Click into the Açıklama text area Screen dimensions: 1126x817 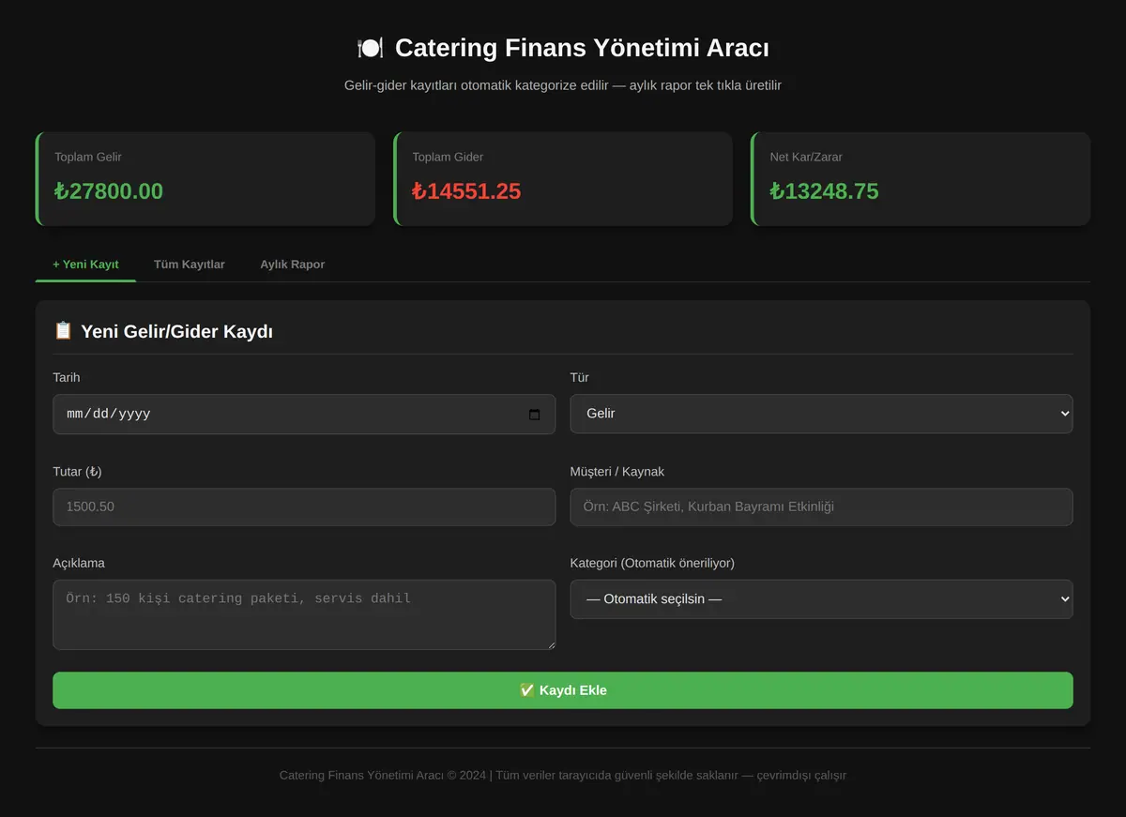pos(304,614)
